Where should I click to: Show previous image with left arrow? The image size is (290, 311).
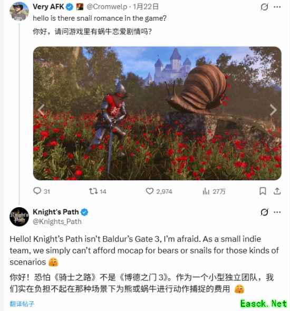(41, 110)
